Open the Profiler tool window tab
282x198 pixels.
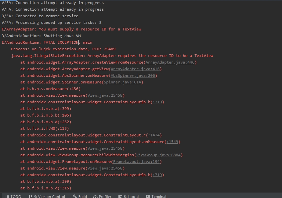(102, 196)
